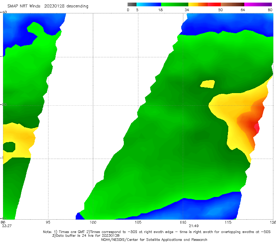This screenshot has width=276, height=242.
Task: Click the longitude axis label "105"
Action: (x=138, y=223)
